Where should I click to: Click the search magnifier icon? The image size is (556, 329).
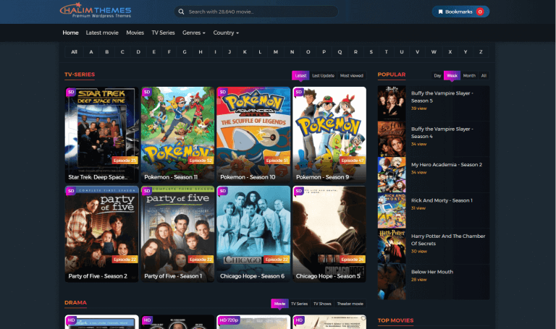181,12
